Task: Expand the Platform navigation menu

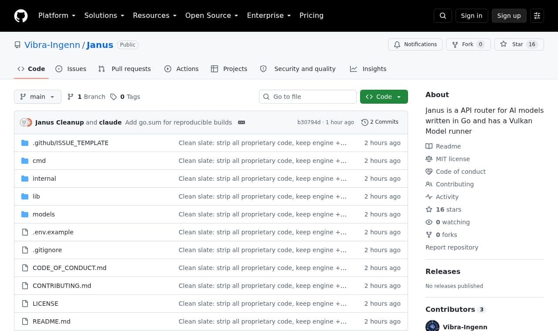Action: click(57, 15)
